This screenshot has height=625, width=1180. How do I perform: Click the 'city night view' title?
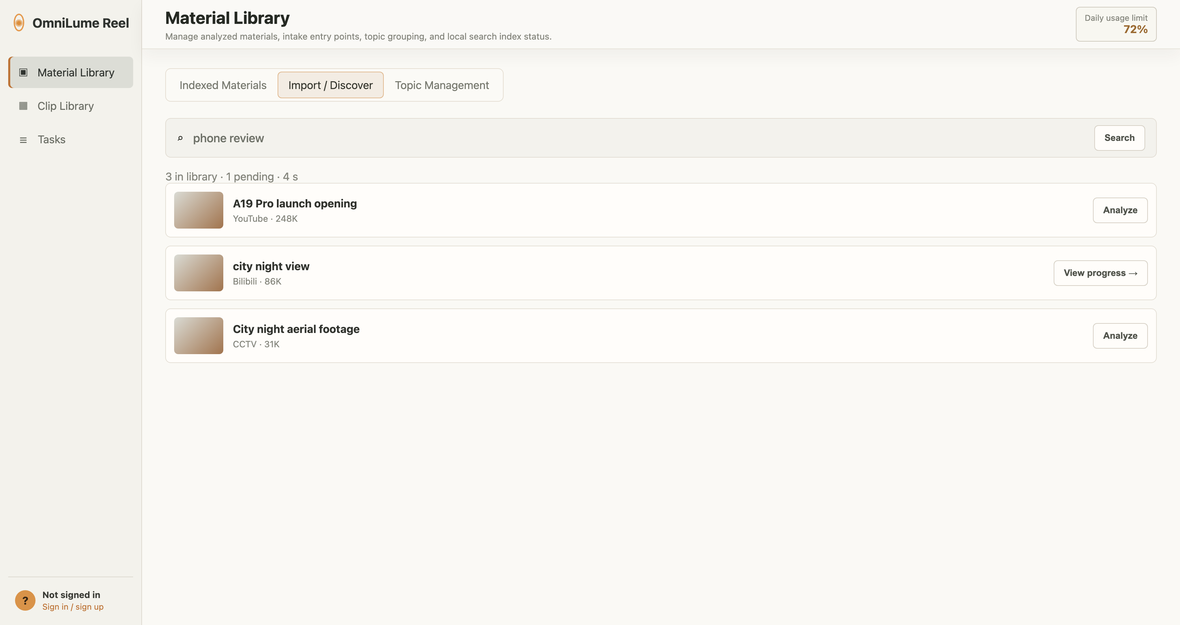(x=271, y=266)
